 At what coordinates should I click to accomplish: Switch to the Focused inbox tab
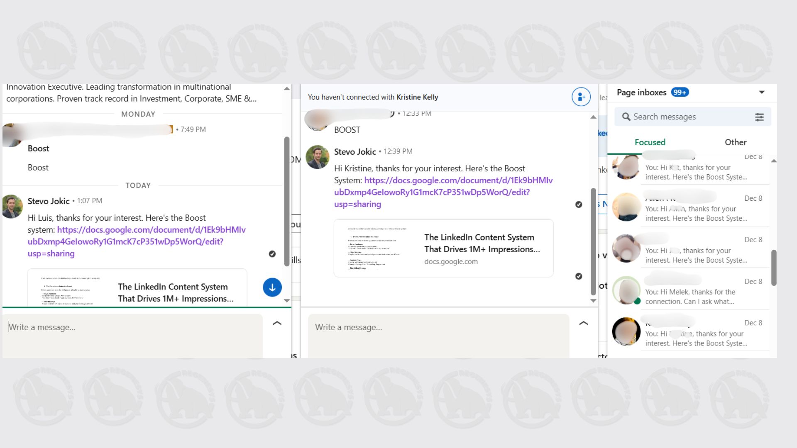650,142
